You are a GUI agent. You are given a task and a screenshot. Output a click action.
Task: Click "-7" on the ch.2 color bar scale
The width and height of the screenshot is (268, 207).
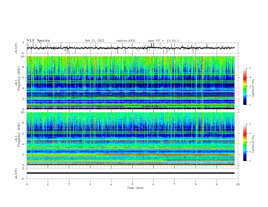coord(250,161)
